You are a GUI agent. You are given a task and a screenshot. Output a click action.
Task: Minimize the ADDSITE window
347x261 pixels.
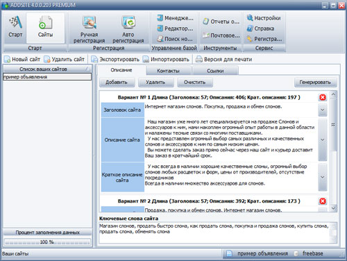click(x=325, y=6)
